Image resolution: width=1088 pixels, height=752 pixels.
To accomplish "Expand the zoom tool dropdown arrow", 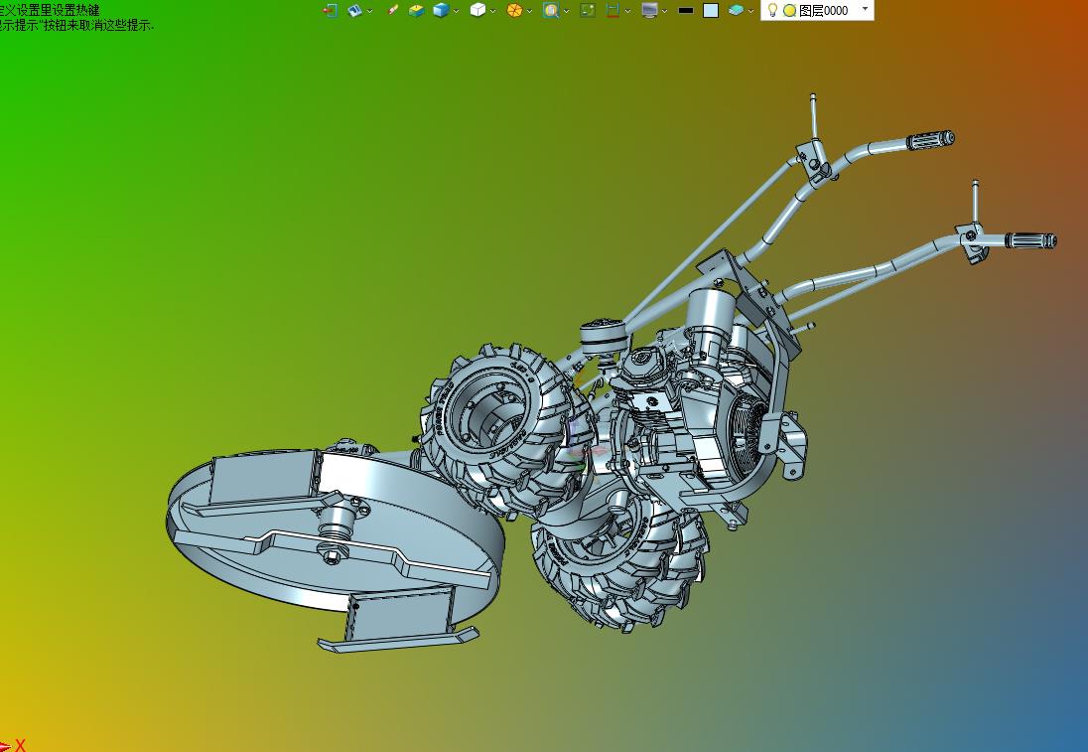I will pyautogui.click(x=566, y=11).
